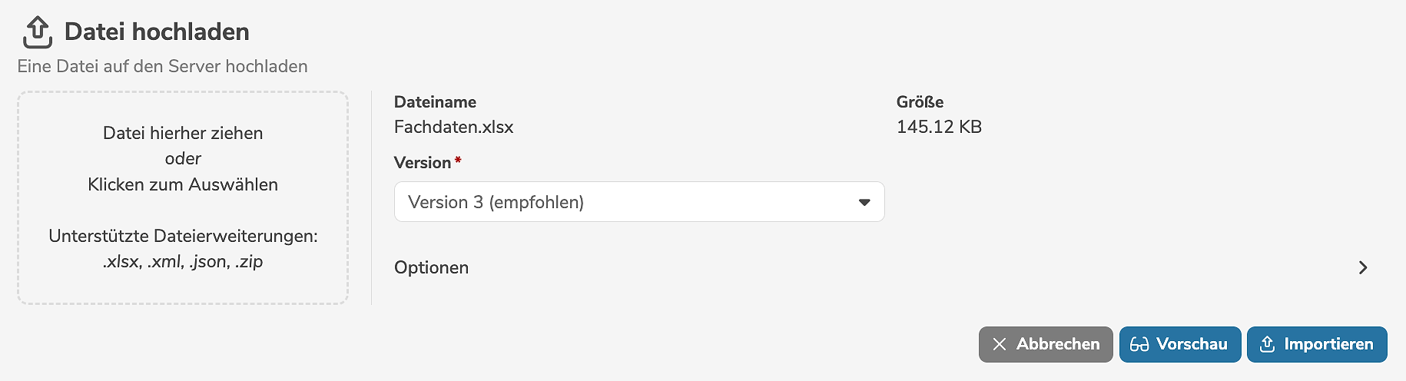Click the "Datei hierher ziehen" text
The width and height of the screenshot is (1406, 381).
tap(183, 133)
